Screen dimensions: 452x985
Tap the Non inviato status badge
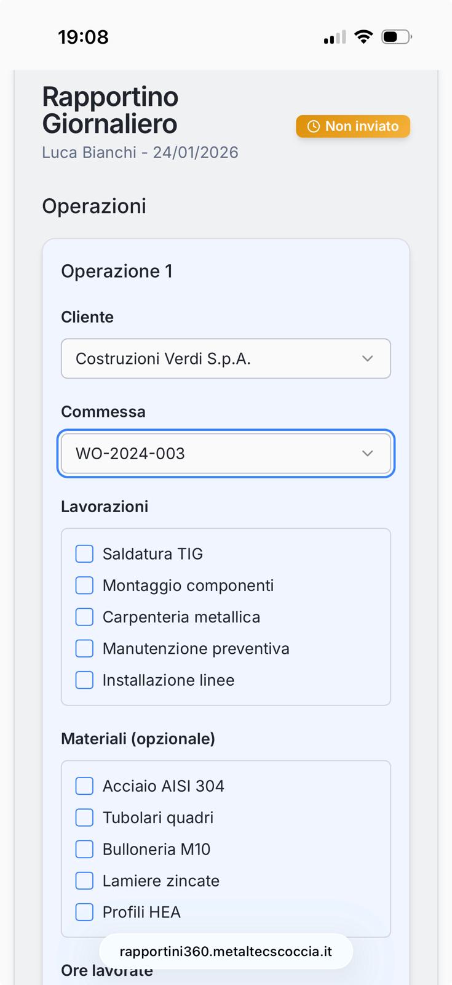tap(353, 126)
